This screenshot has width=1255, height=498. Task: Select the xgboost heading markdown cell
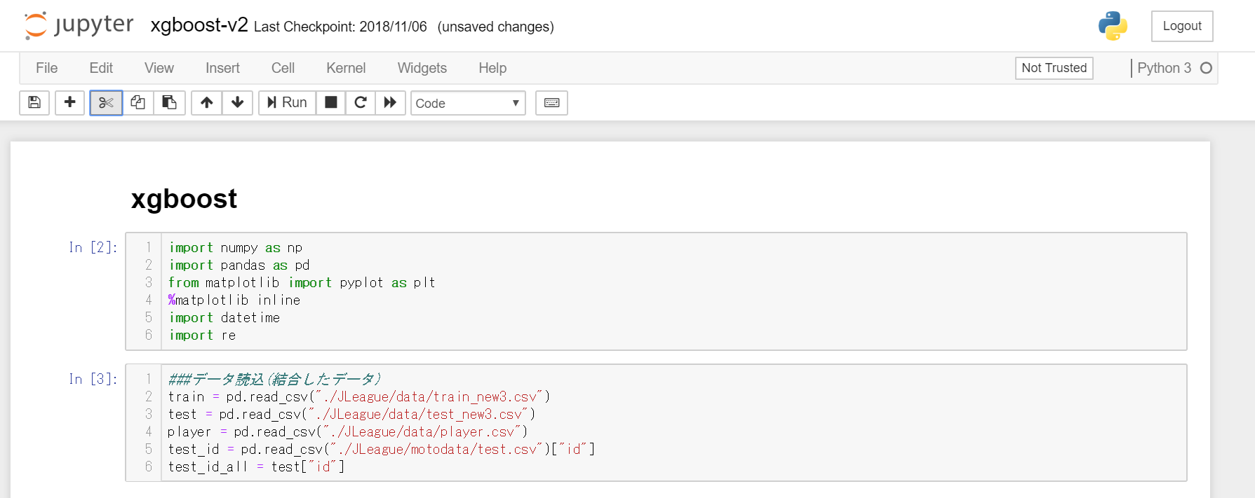184,199
